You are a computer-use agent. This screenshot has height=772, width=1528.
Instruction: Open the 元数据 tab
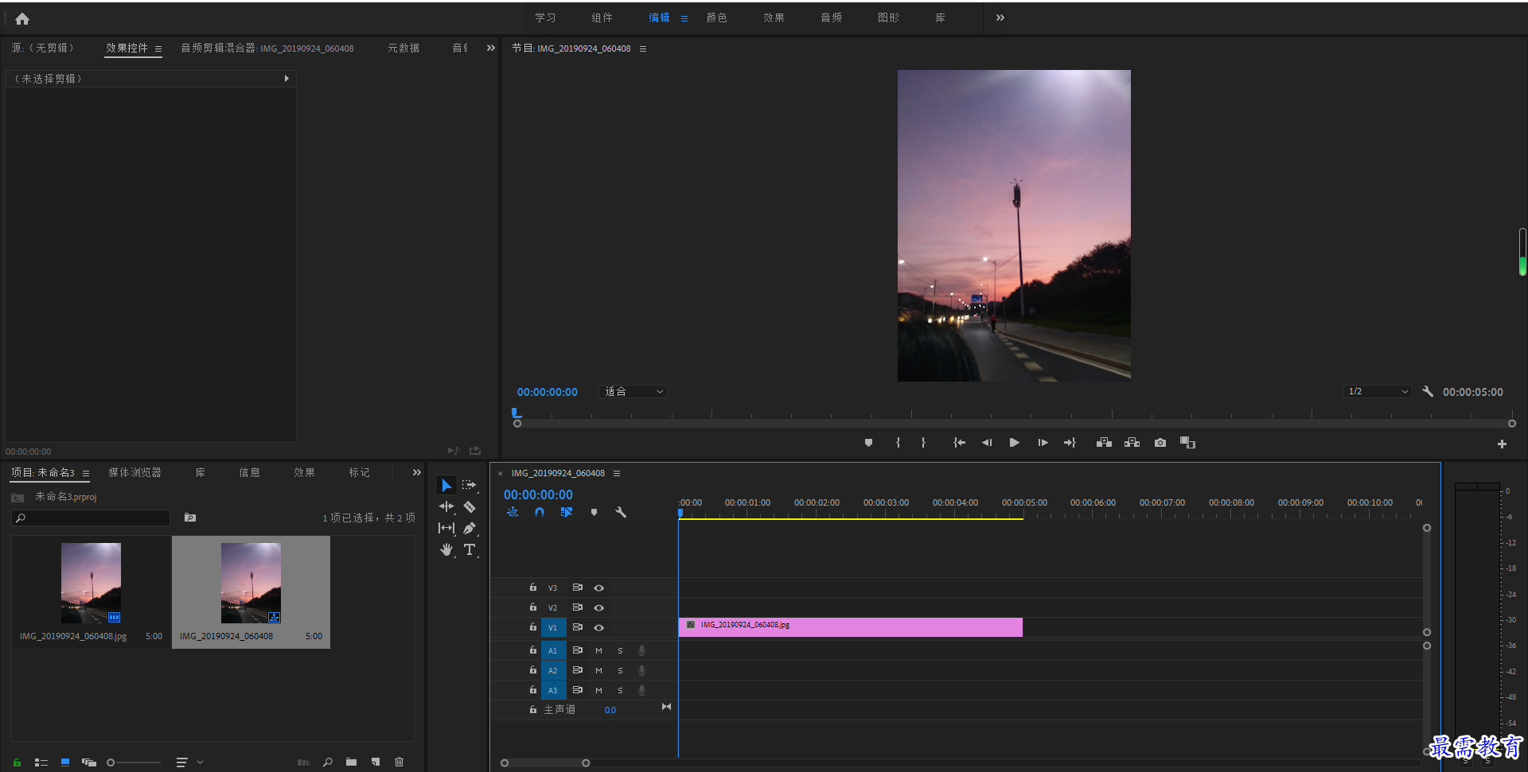coord(403,48)
